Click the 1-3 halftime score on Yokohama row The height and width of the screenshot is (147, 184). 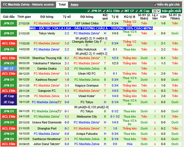(163, 63)
